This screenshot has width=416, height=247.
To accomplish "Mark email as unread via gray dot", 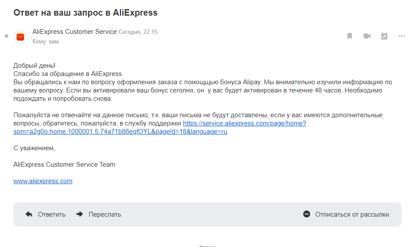I will point(7,36).
